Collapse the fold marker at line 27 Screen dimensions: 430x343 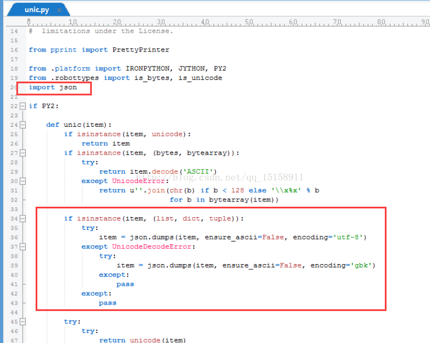pyautogui.click(x=23, y=153)
